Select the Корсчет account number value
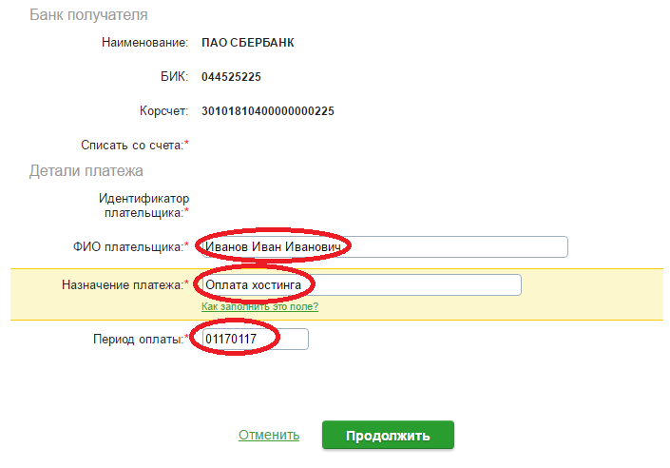This screenshot has width=670, height=468. click(267, 111)
